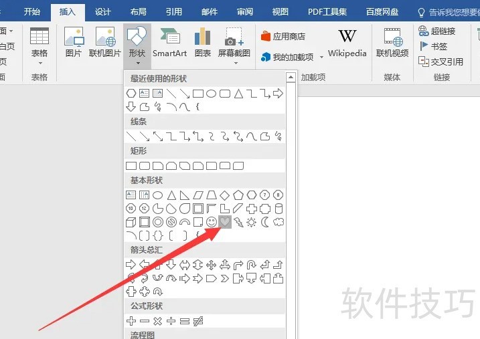
Task: Open the 形状 shapes dropdown
Action: point(137,46)
